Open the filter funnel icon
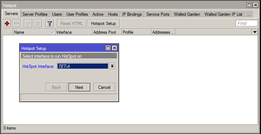The width and height of the screenshot is (261, 134). tap(50, 23)
